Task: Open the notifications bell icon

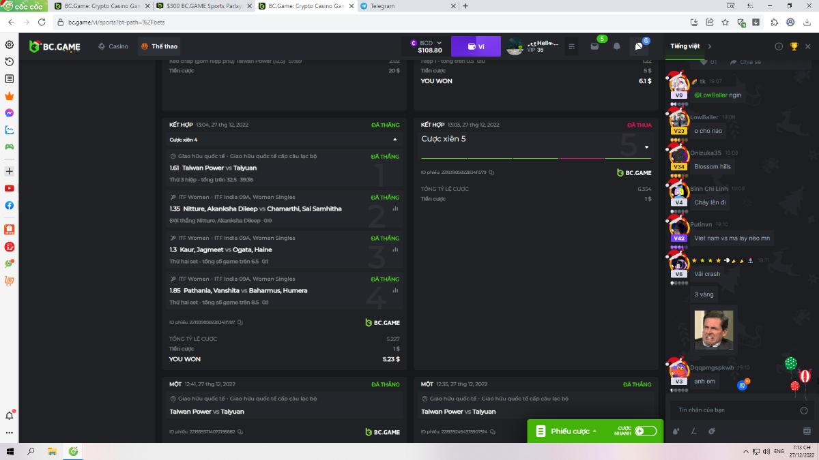Action: tap(617, 46)
